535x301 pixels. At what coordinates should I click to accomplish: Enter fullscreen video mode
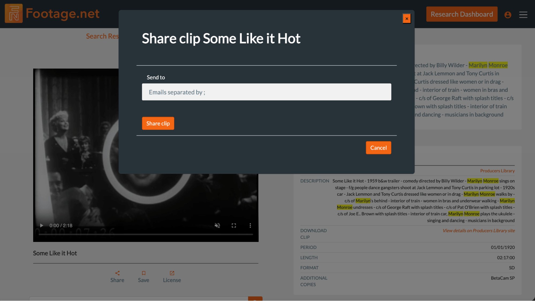(234, 225)
